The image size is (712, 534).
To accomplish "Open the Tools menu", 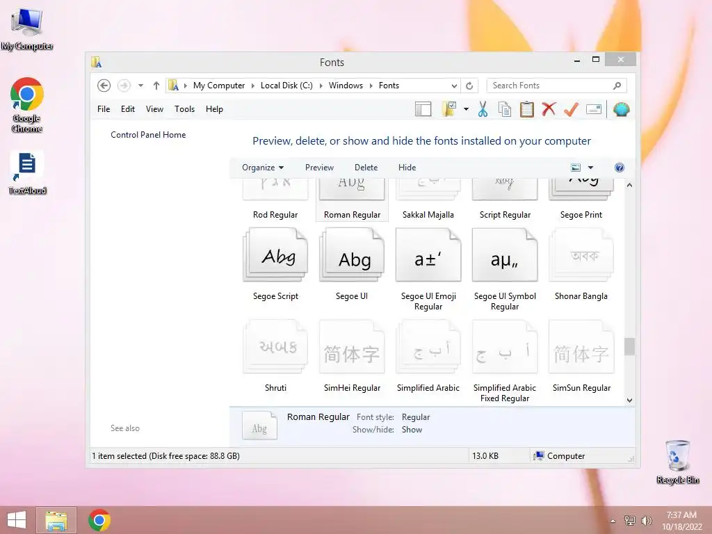I will point(184,109).
